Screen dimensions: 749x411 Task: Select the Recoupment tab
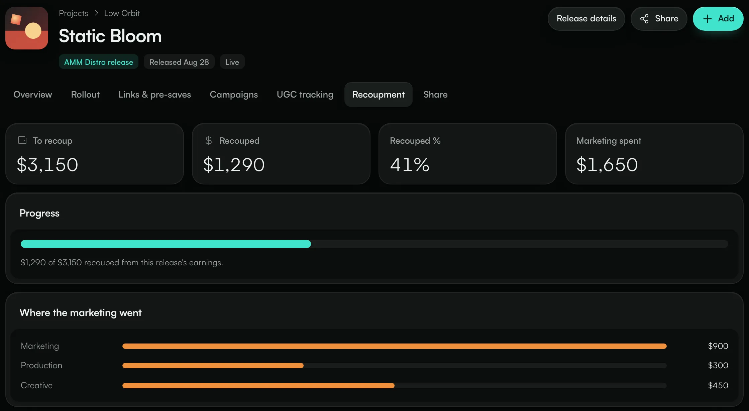[379, 95]
